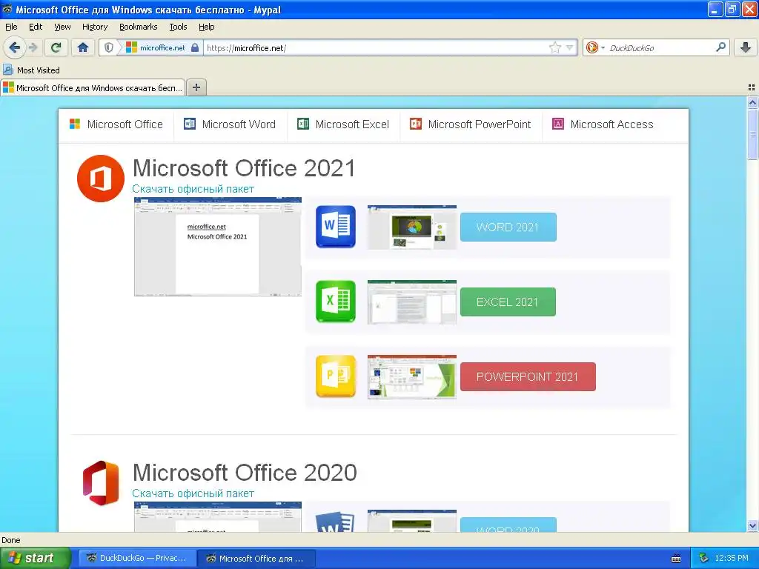Open the Office 2021 Word document screenshot

point(218,246)
